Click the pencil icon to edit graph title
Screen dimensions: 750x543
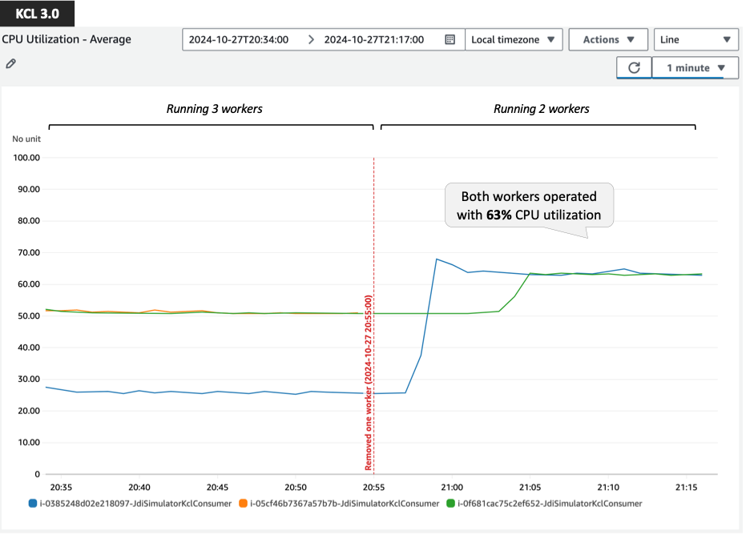tap(10, 63)
